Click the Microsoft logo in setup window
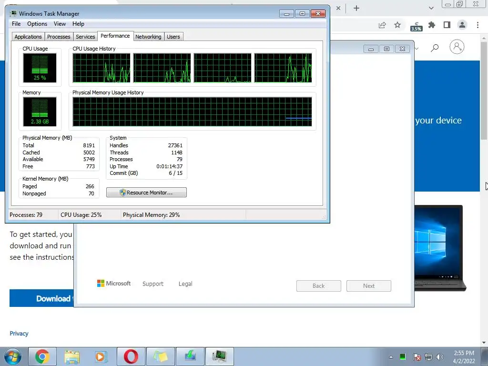 point(114,284)
